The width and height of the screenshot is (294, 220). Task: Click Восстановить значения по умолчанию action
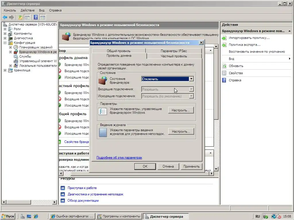[x=257, y=52]
